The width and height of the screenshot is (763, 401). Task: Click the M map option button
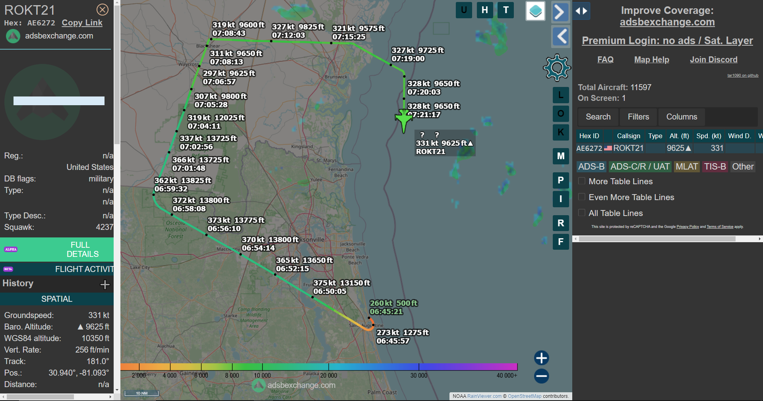(561, 156)
